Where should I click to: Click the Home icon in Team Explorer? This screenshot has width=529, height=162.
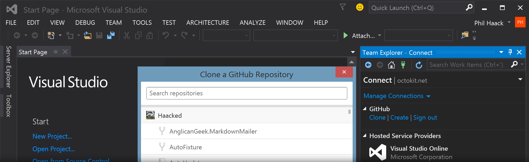(391, 65)
